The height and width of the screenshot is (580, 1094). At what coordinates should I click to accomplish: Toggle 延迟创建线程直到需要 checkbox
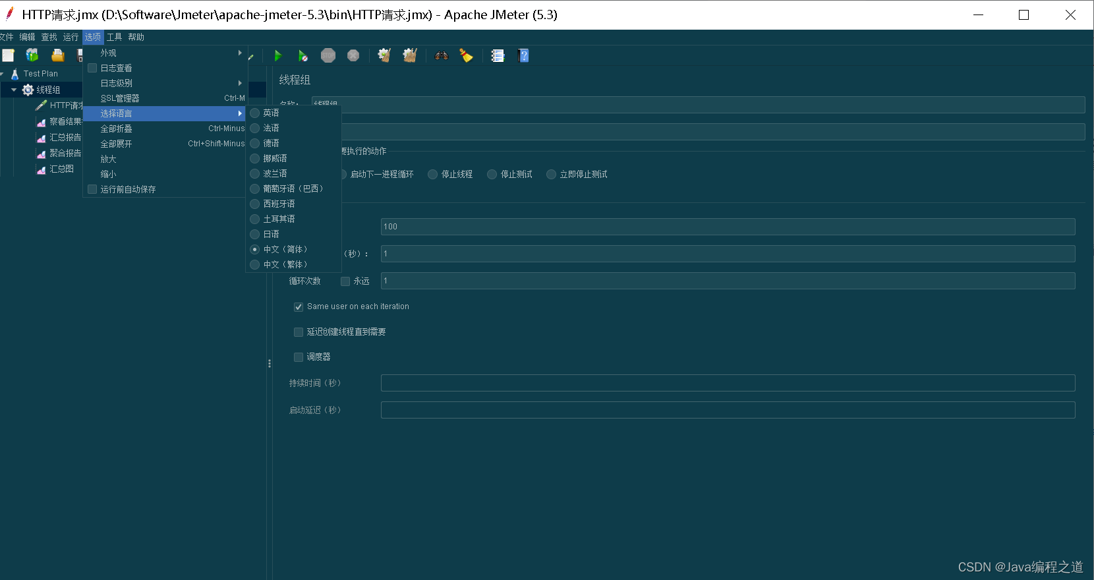pos(299,332)
